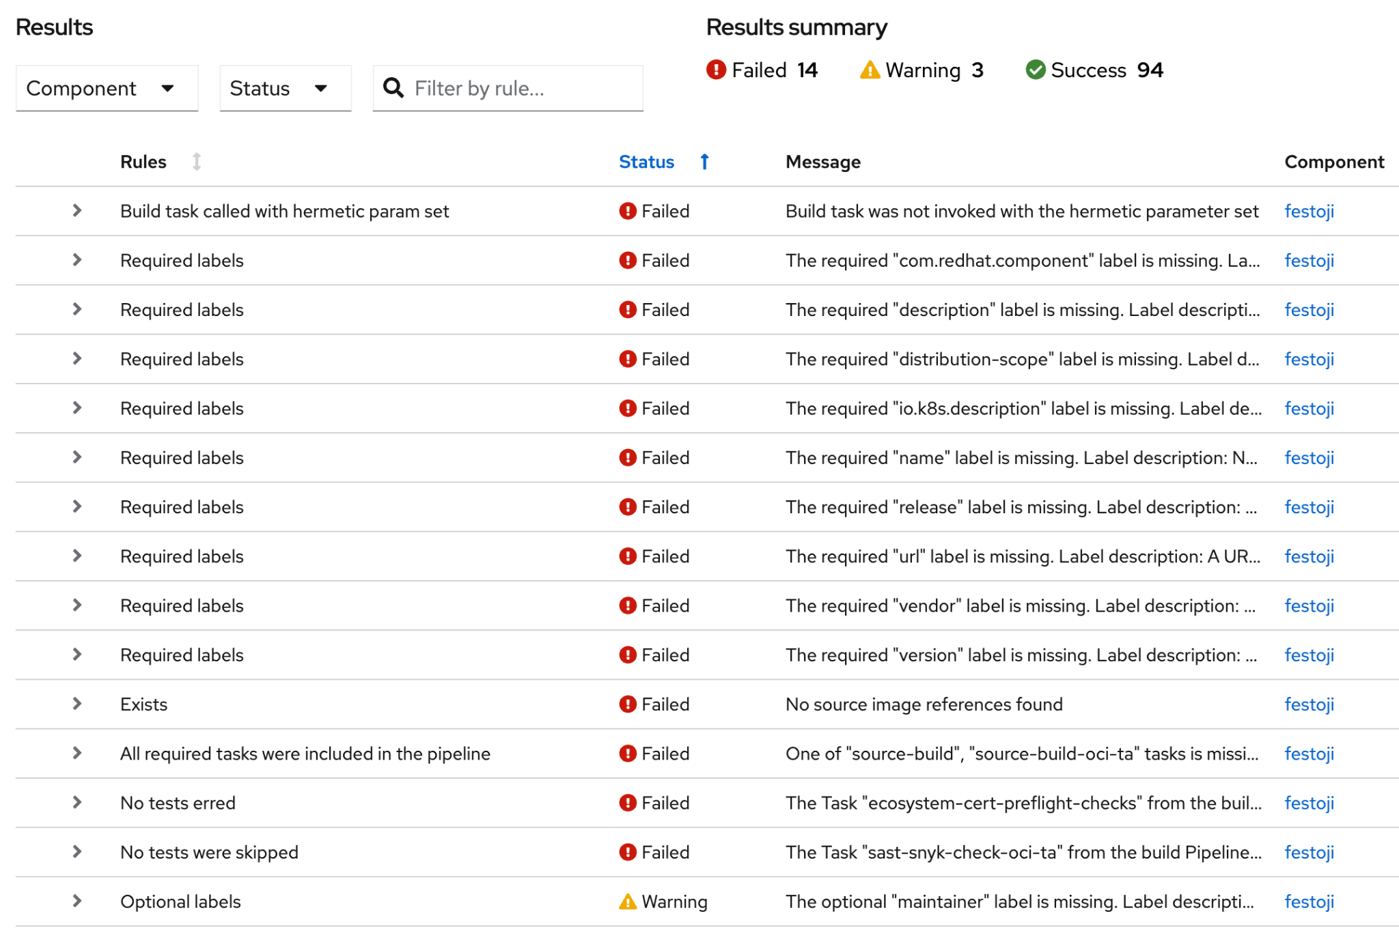This screenshot has height=933, width=1399.
Task: Expand the Exists rule row
Action: [77, 704]
